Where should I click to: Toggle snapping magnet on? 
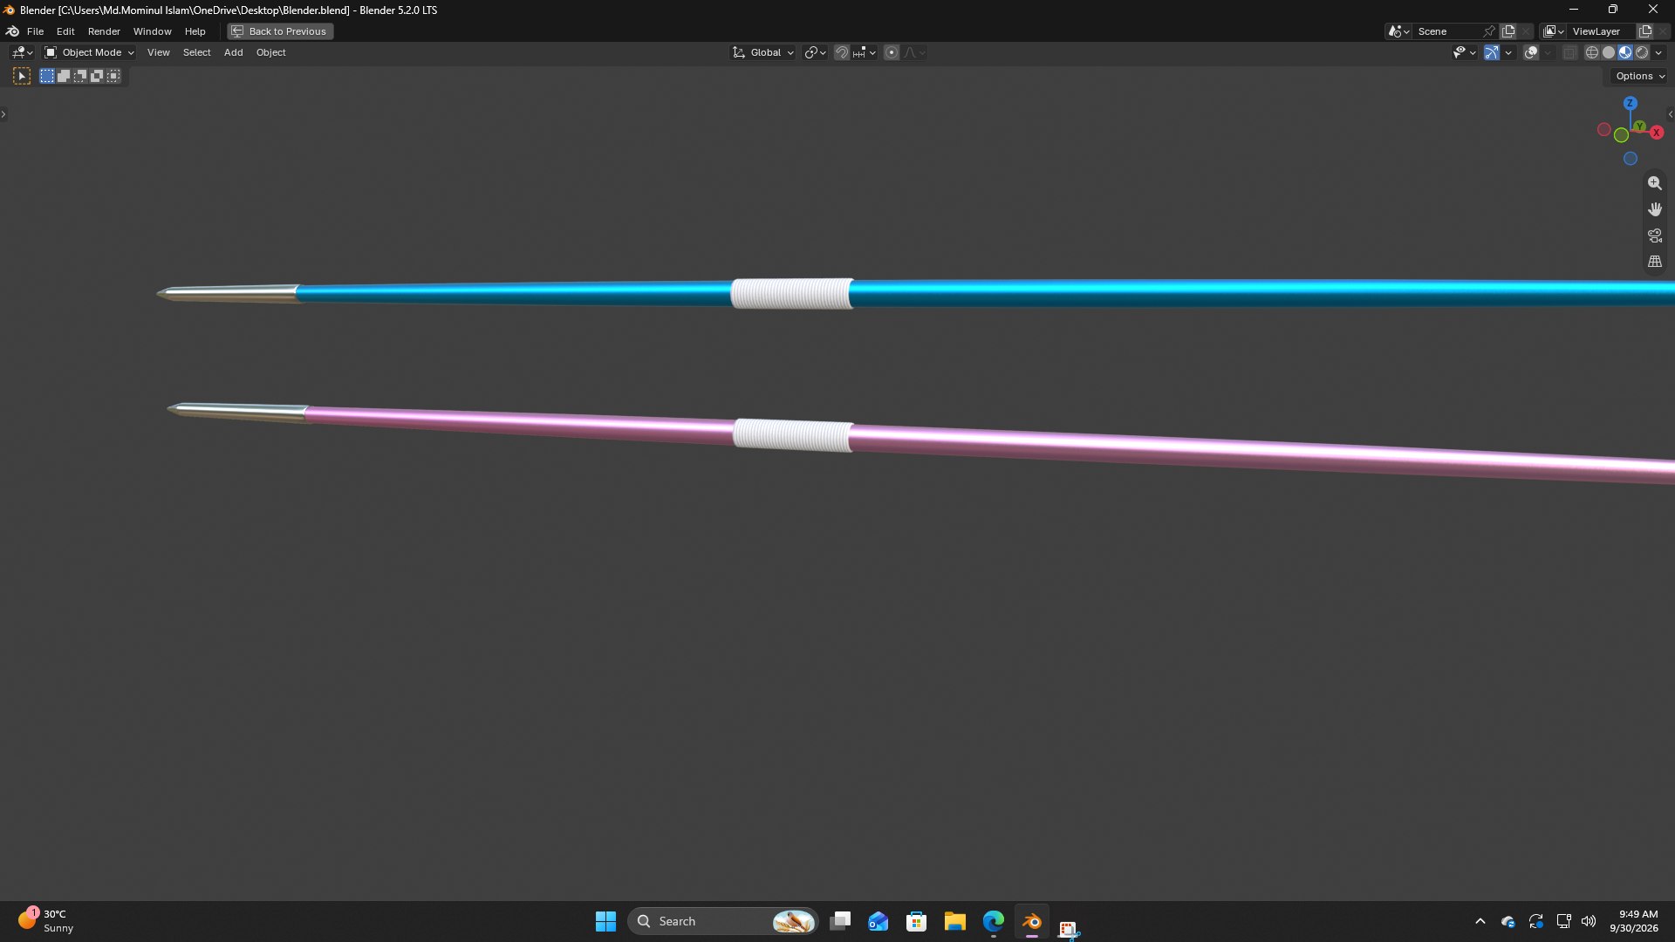point(841,53)
